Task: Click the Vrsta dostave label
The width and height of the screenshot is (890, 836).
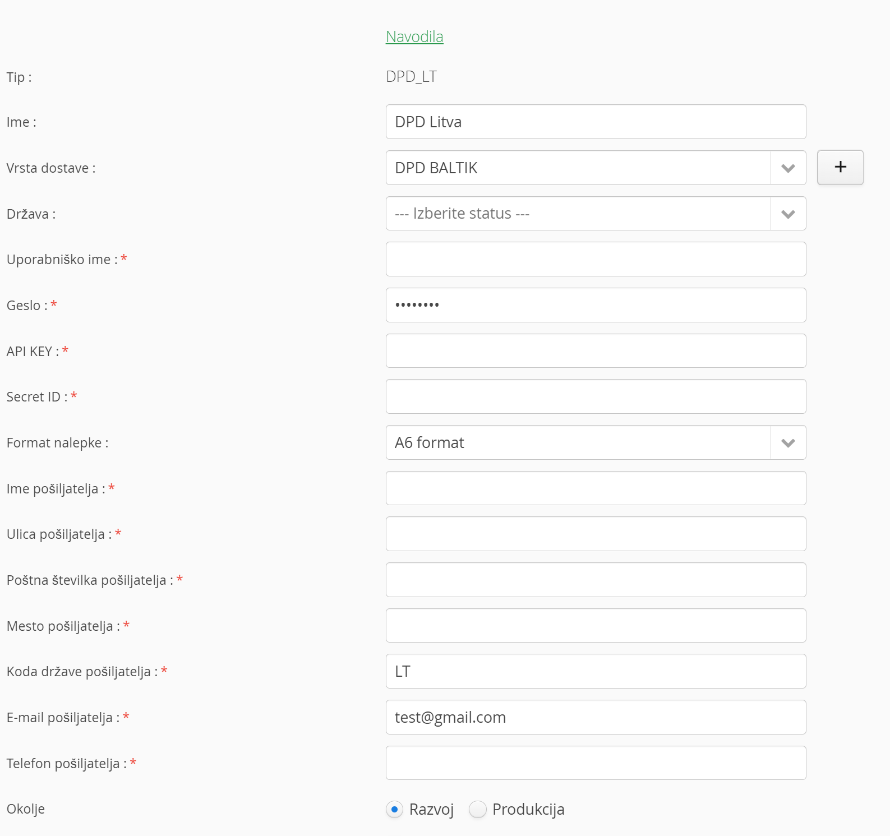Action: click(x=51, y=168)
